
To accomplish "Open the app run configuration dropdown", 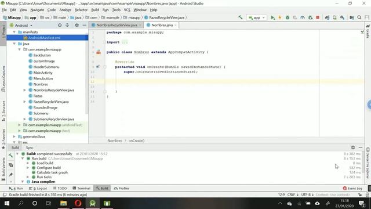I will tap(256, 17).
